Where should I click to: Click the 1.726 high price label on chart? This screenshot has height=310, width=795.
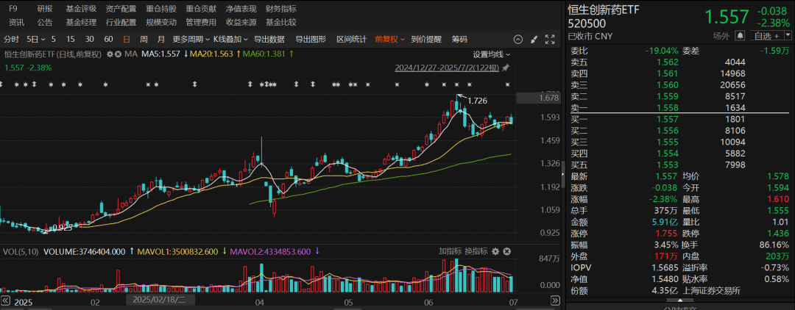point(478,101)
